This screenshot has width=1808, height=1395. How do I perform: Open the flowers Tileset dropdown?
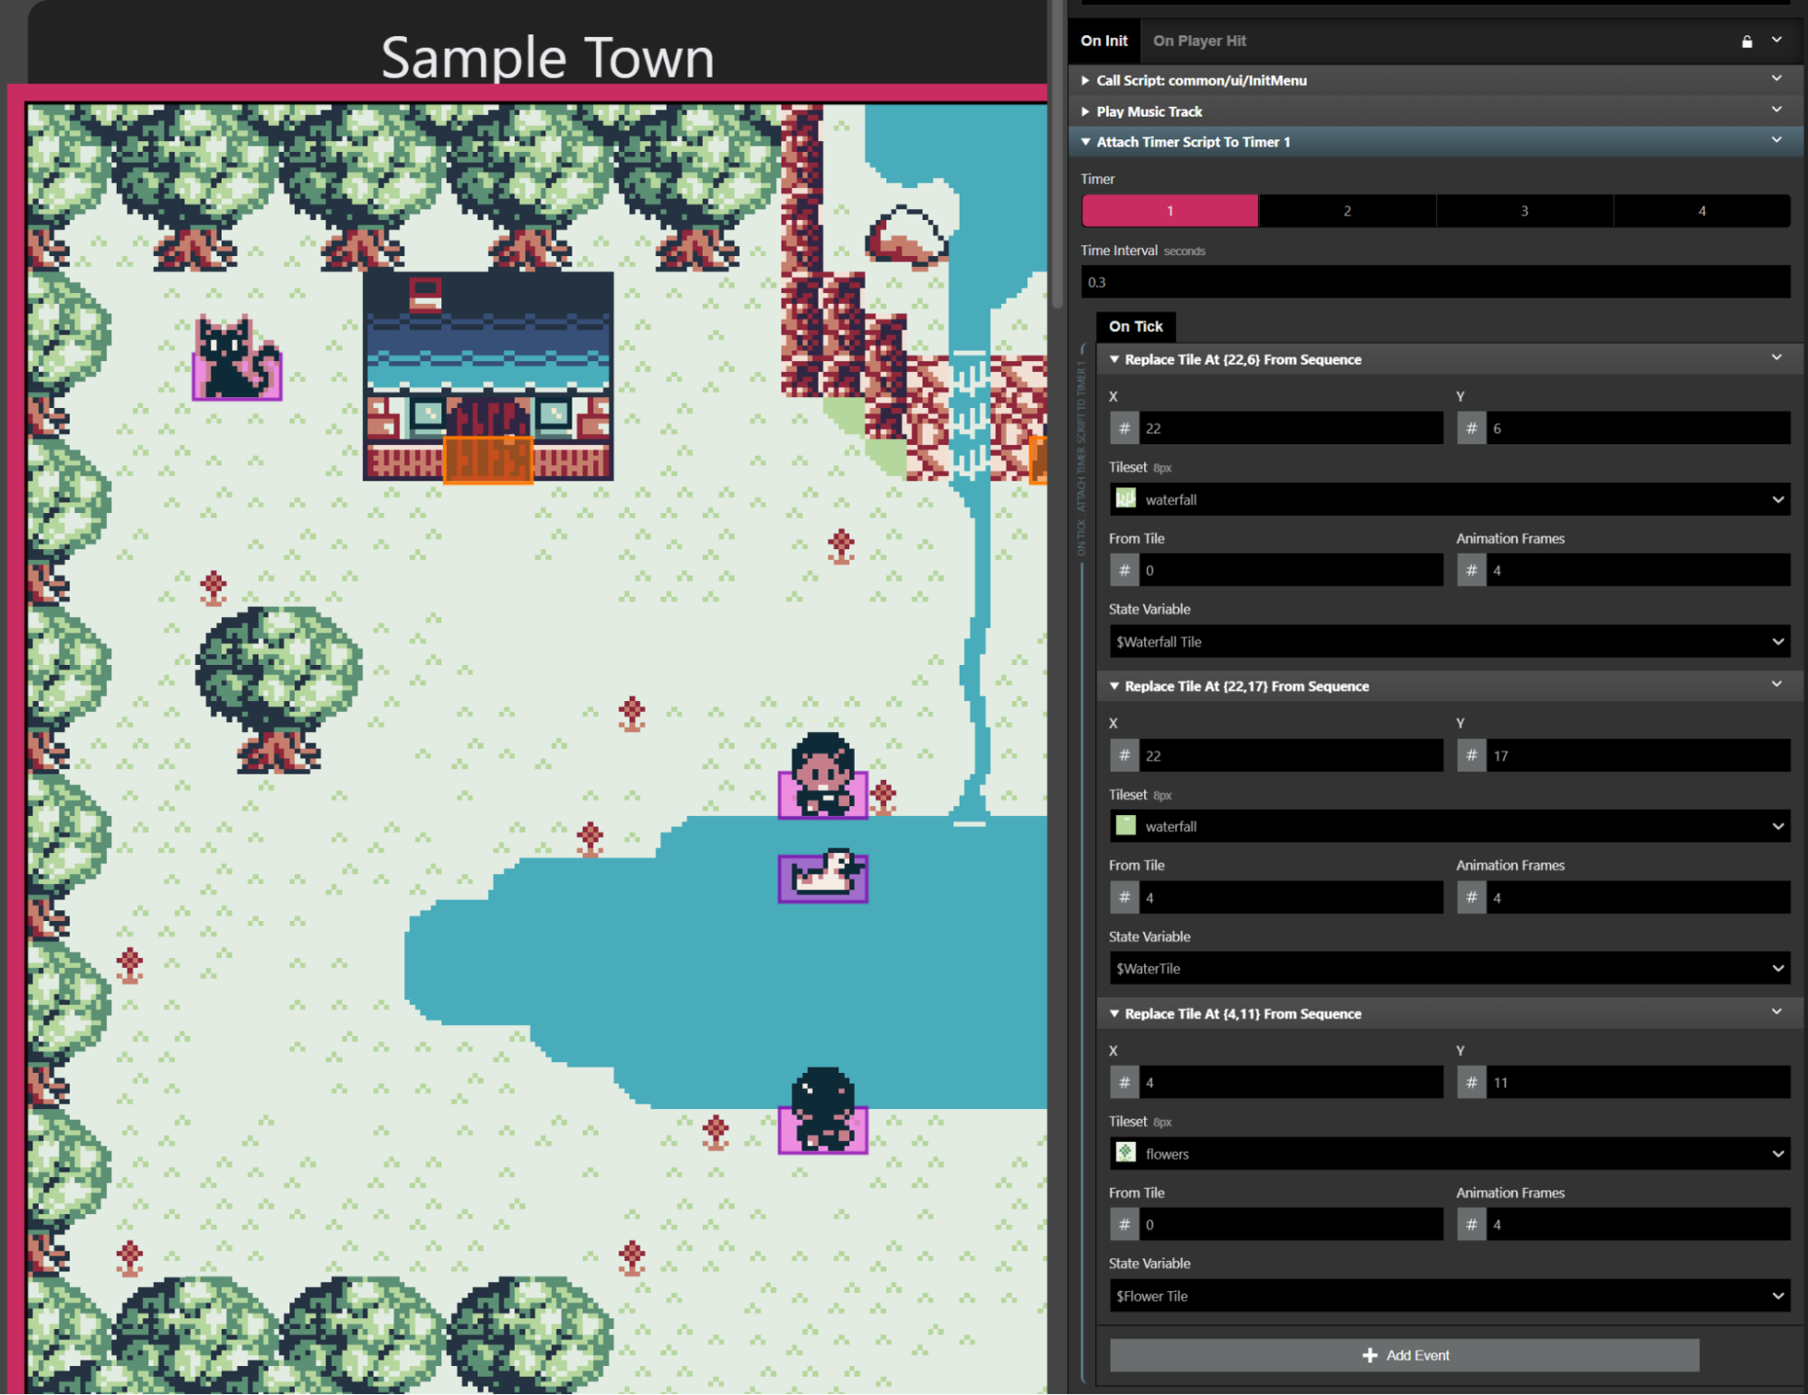pos(1450,1154)
